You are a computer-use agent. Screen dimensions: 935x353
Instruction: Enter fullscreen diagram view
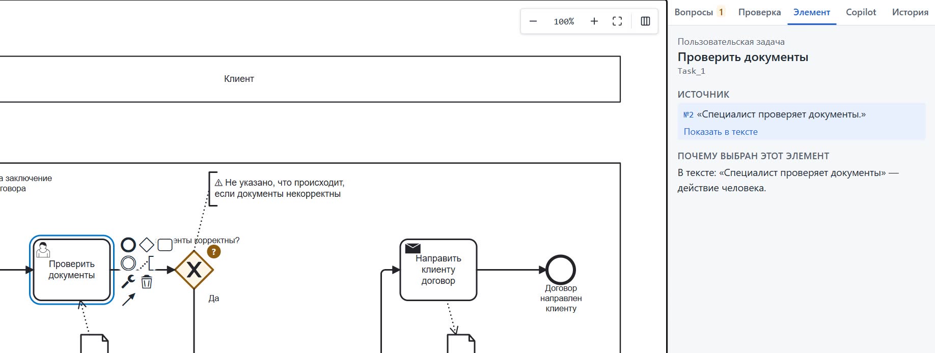point(617,21)
